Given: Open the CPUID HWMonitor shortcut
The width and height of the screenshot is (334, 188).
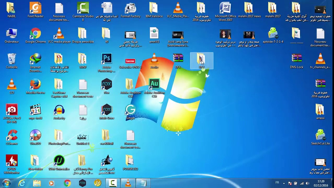Looking at the screenshot, I should pyautogui.click(x=11, y=164).
